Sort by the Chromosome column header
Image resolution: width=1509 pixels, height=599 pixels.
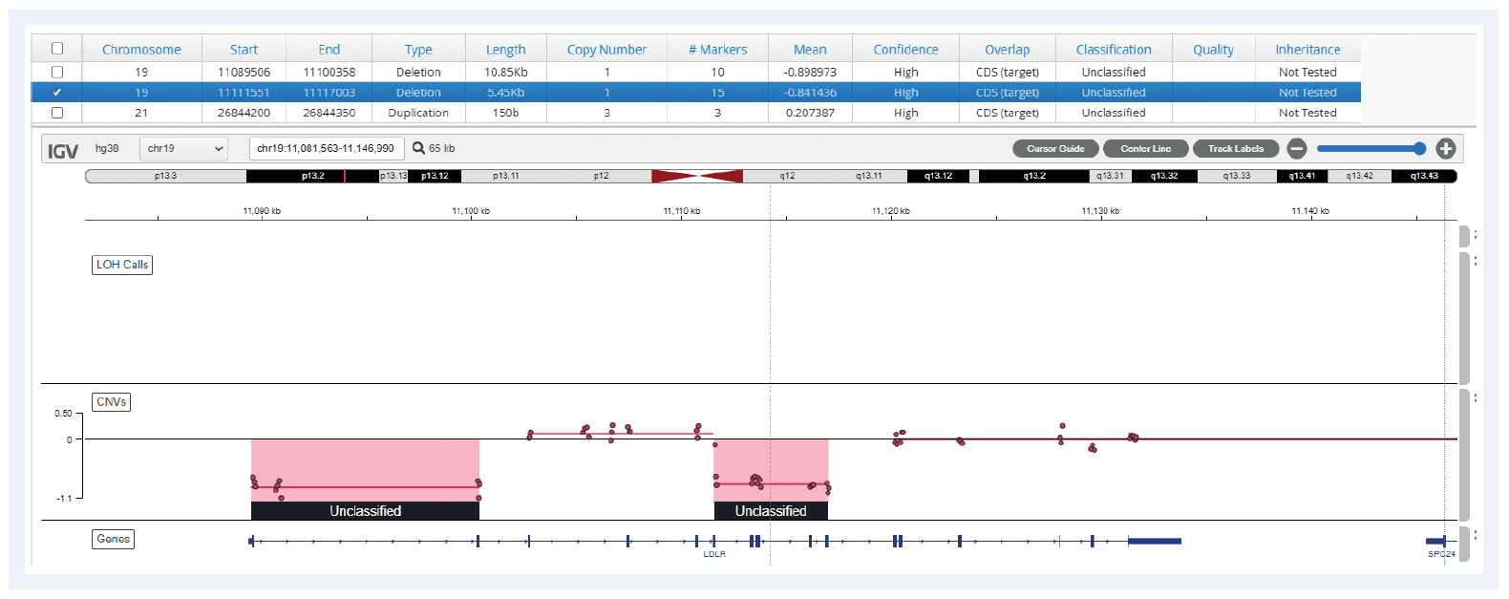141,50
